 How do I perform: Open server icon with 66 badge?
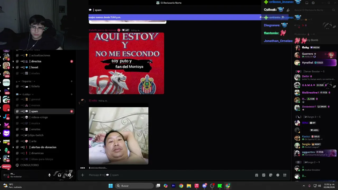pyautogui.click(x=6, y=116)
